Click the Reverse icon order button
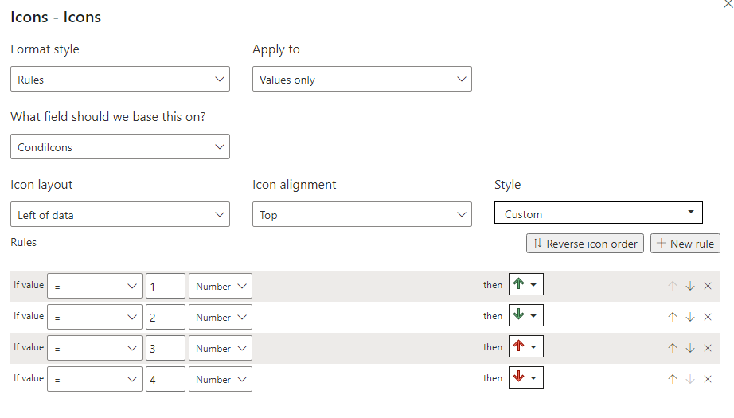 584,244
